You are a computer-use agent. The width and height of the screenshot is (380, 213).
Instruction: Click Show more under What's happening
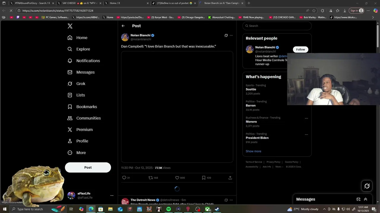point(253,151)
